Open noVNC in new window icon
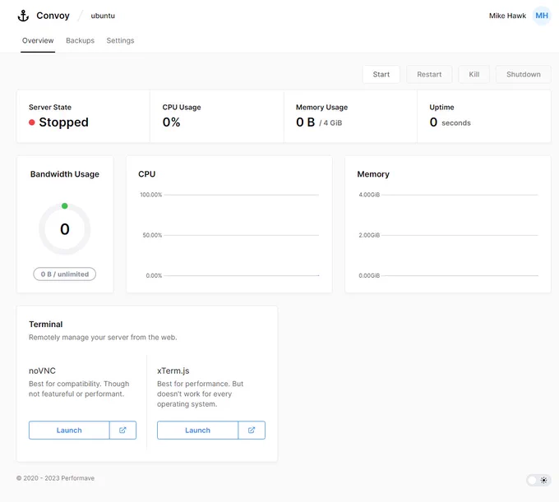Image resolution: width=559 pixels, height=502 pixels. click(122, 430)
